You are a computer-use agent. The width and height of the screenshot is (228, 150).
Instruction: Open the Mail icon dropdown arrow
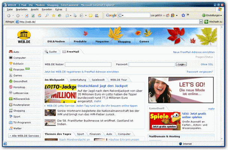pyautogui.click(x=71, y=15)
